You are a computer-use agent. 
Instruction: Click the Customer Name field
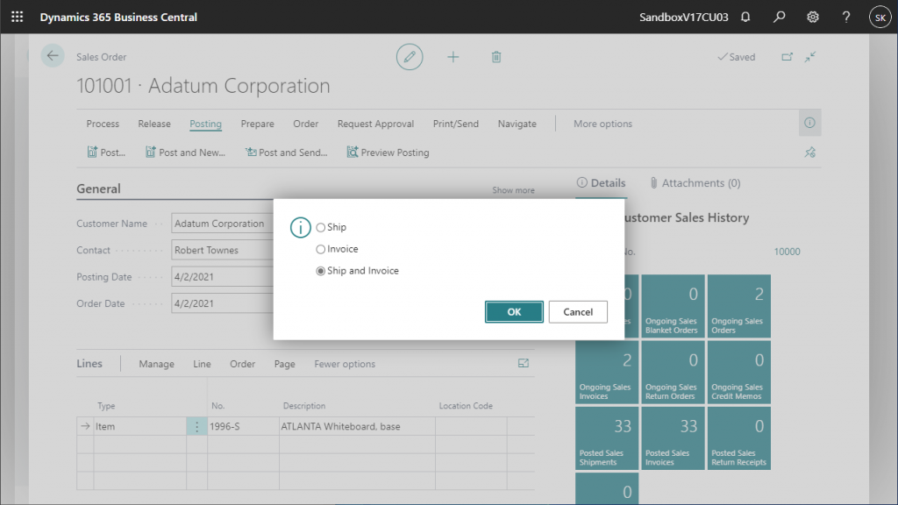[x=222, y=224]
